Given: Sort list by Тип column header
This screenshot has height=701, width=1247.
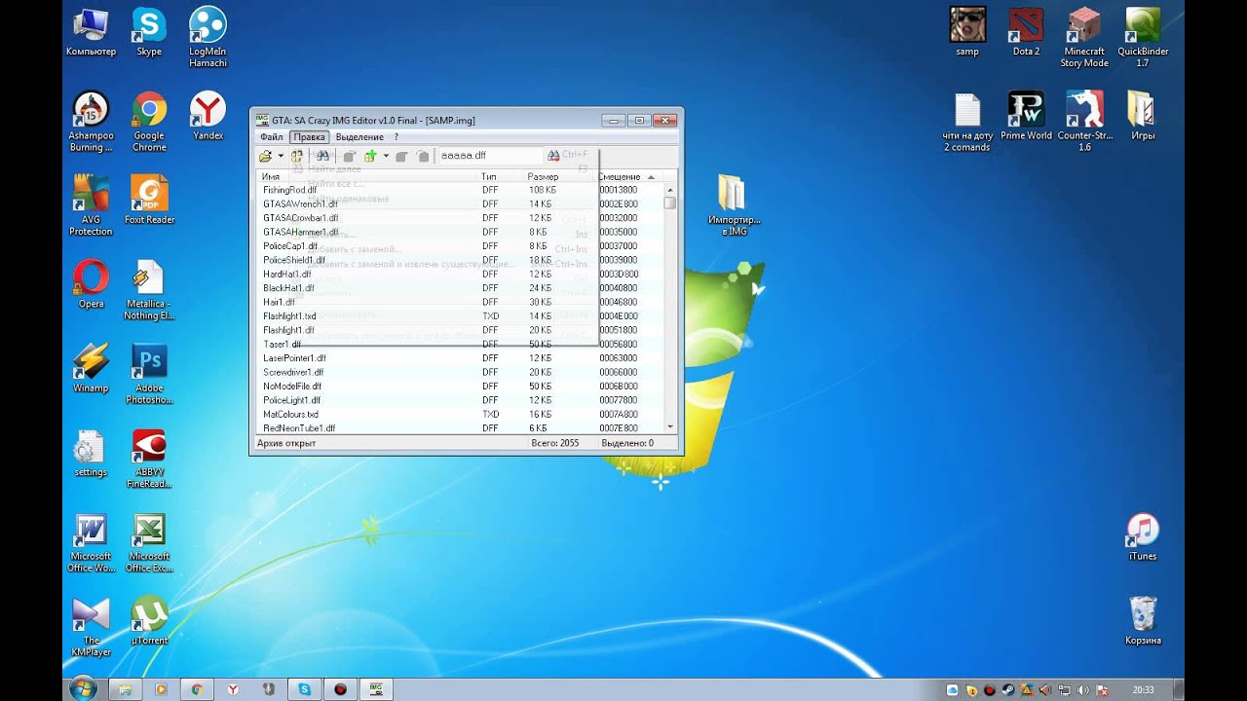Looking at the screenshot, I should tap(501, 177).
